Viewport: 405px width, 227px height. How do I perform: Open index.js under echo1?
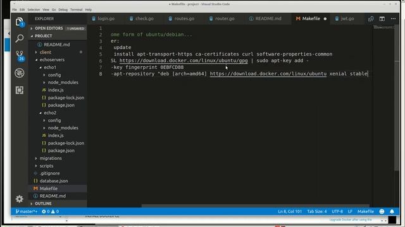click(x=58, y=90)
